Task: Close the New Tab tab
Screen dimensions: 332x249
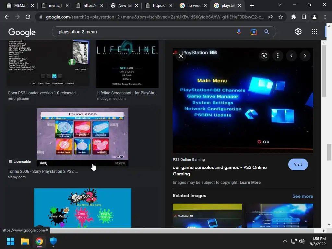Action: (x=136, y=6)
